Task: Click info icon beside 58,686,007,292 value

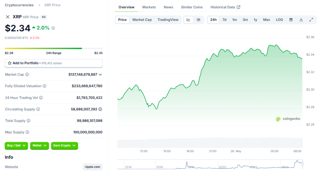Action: pos(100,109)
